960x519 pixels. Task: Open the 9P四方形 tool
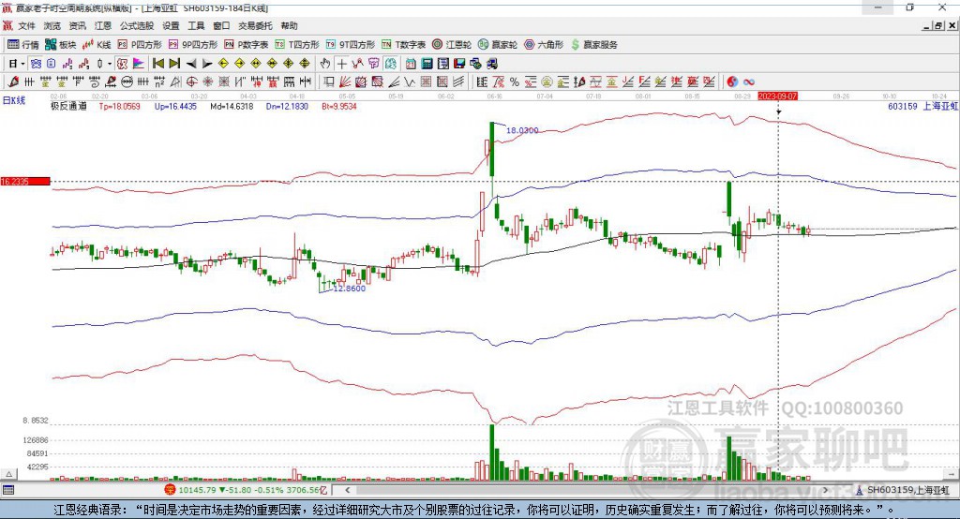pos(193,45)
